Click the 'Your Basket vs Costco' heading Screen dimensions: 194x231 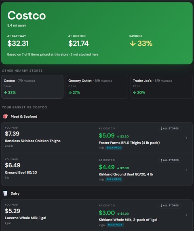click(x=25, y=107)
